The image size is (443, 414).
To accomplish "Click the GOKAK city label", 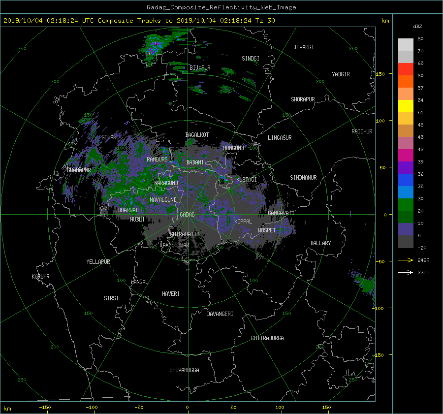I will [109, 137].
